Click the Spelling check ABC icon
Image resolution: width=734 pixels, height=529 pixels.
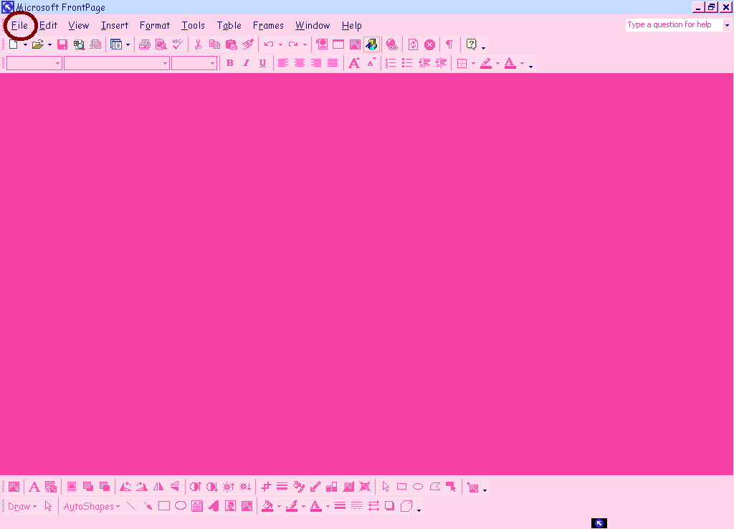[178, 44]
